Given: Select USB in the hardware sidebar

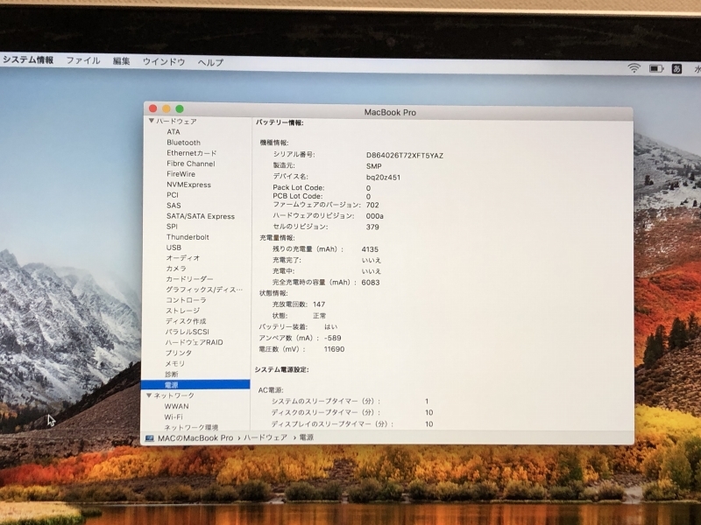Looking at the screenshot, I should 173,247.
